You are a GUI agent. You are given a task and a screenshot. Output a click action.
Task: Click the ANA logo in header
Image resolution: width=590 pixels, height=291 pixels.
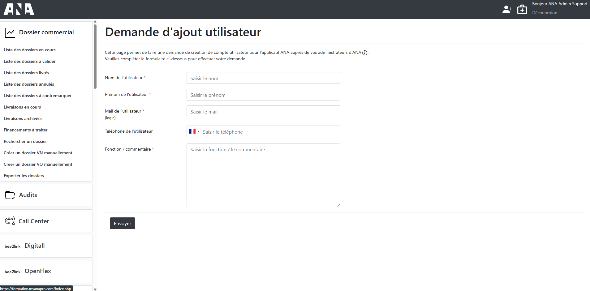click(x=19, y=9)
